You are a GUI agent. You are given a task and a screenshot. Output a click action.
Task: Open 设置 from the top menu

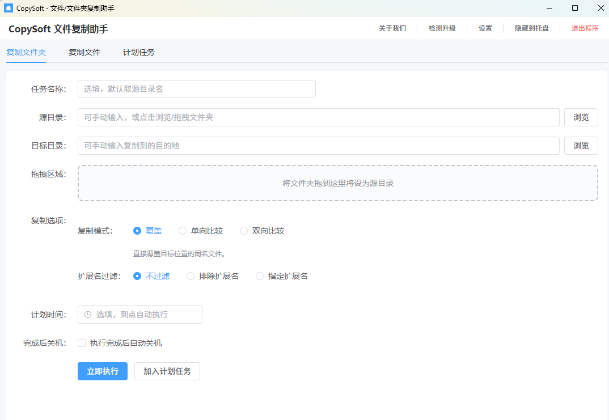click(485, 28)
